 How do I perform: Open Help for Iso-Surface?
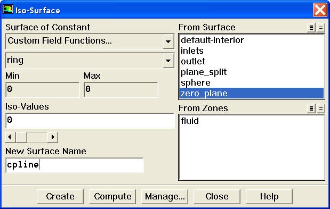(x=269, y=197)
